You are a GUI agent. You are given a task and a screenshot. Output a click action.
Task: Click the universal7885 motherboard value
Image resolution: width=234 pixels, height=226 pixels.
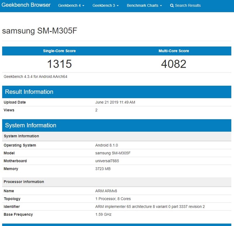107,161
